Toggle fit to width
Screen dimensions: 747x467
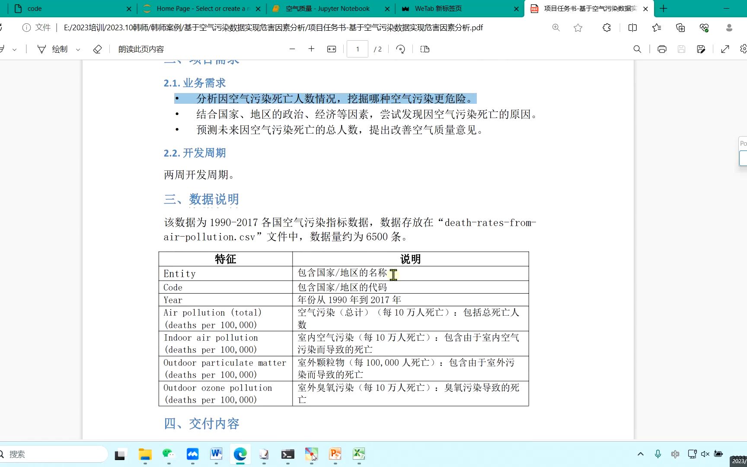(332, 49)
